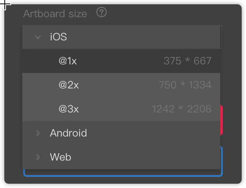The image size is (246, 188).
Task: Collapse the iOS group chevron
Action: pos(38,37)
